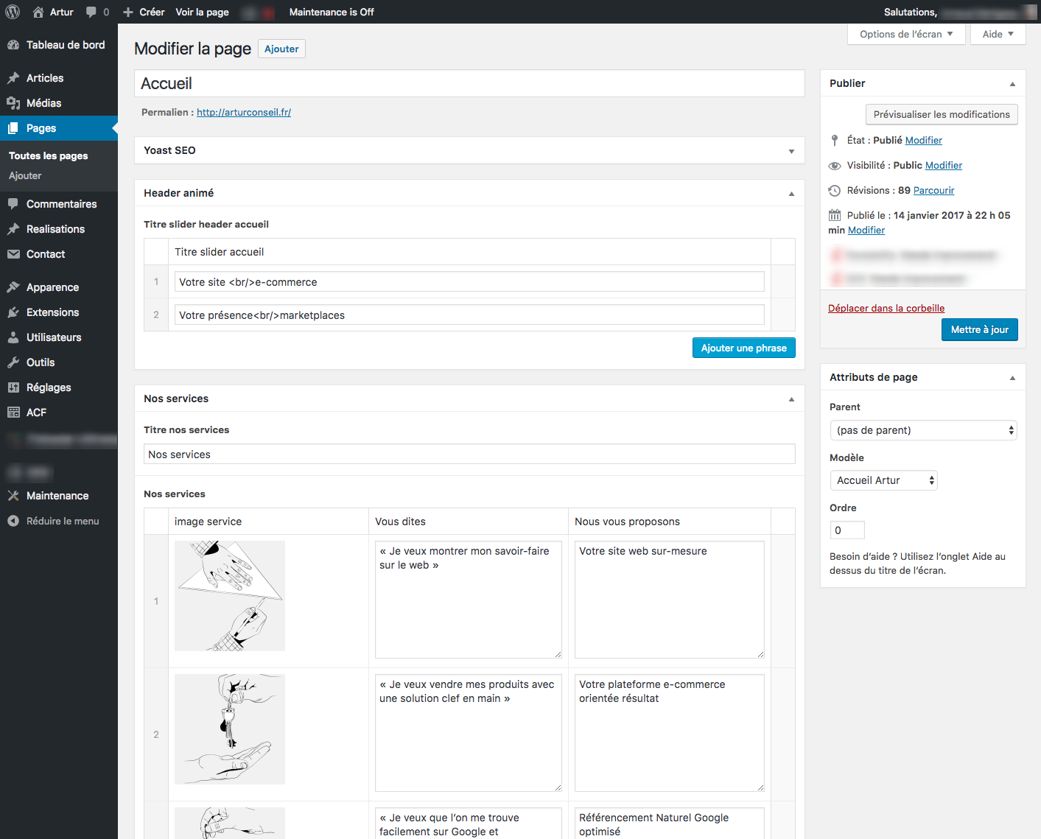This screenshot has height=839, width=1041.
Task: Open Options de l'écran tab
Action: point(906,34)
